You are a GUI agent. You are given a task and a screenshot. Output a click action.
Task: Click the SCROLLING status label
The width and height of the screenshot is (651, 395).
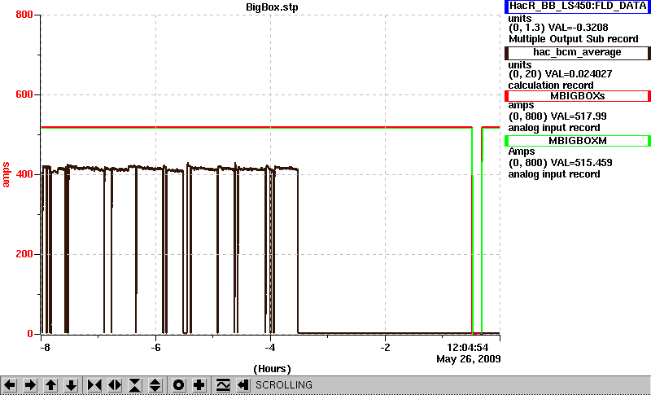pos(284,385)
